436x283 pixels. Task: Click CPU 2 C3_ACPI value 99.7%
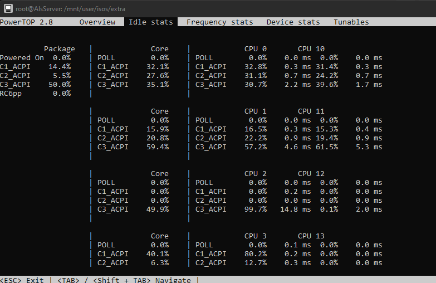[x=256, y=209]
